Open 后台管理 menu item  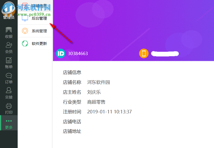click(35, 18)
